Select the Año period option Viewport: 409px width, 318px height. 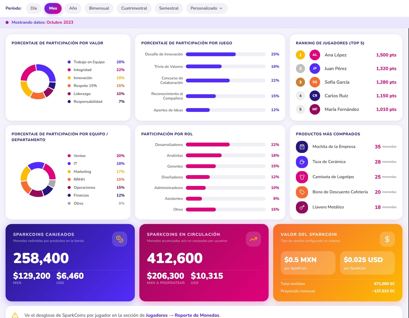click(73, 8)
